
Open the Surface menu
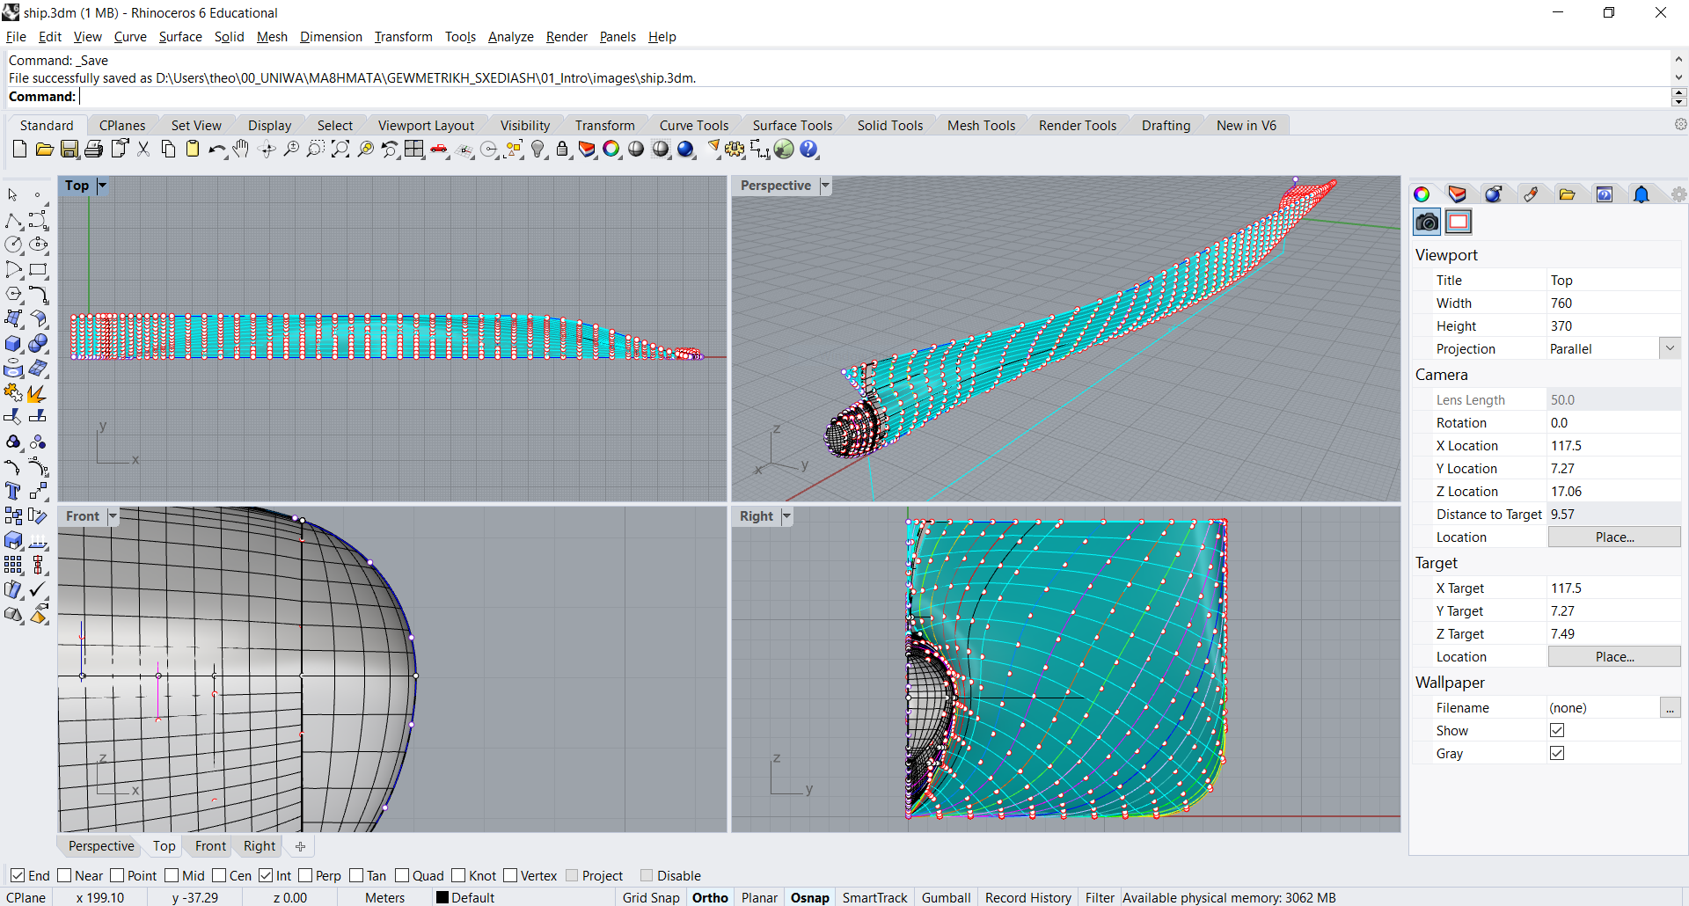tap(180, 37)
